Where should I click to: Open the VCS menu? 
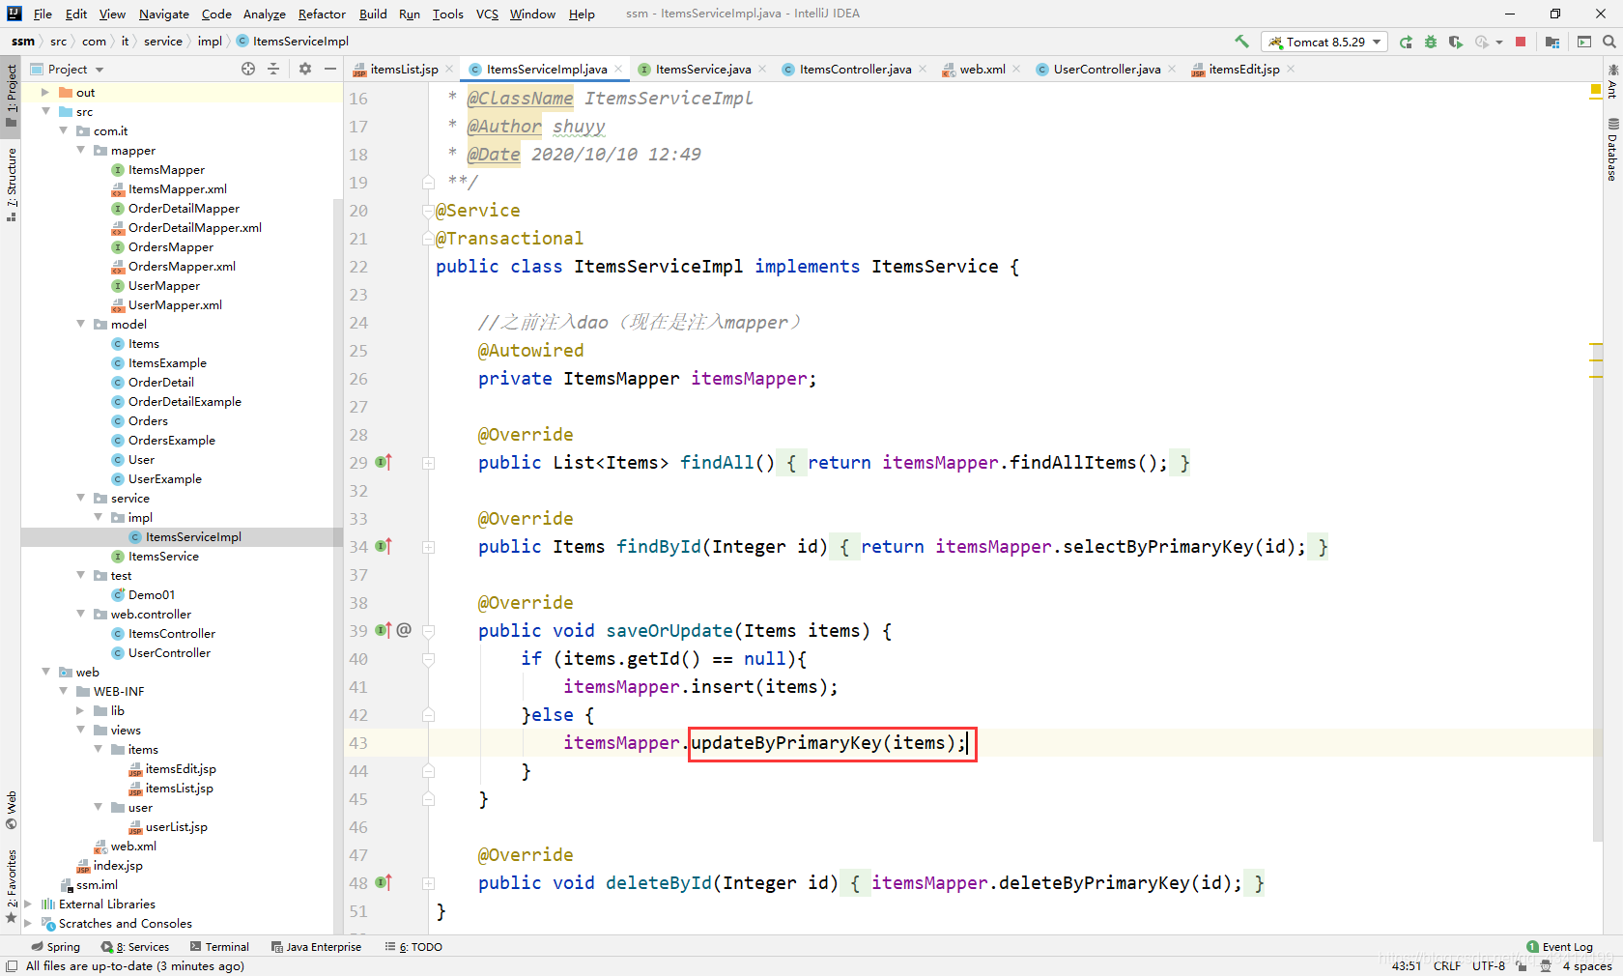(x=487, y=14)
